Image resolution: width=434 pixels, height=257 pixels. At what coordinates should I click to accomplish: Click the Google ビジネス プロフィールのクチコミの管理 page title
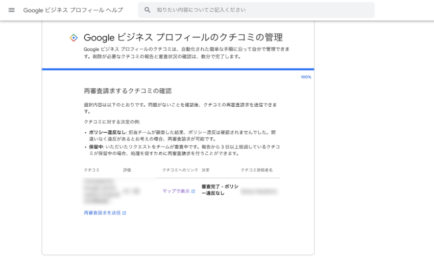(x=183, y=37)
